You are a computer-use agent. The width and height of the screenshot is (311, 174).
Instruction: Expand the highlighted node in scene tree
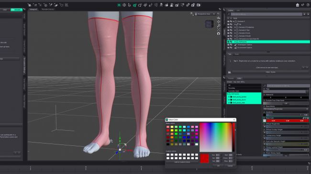coord(235,42)
